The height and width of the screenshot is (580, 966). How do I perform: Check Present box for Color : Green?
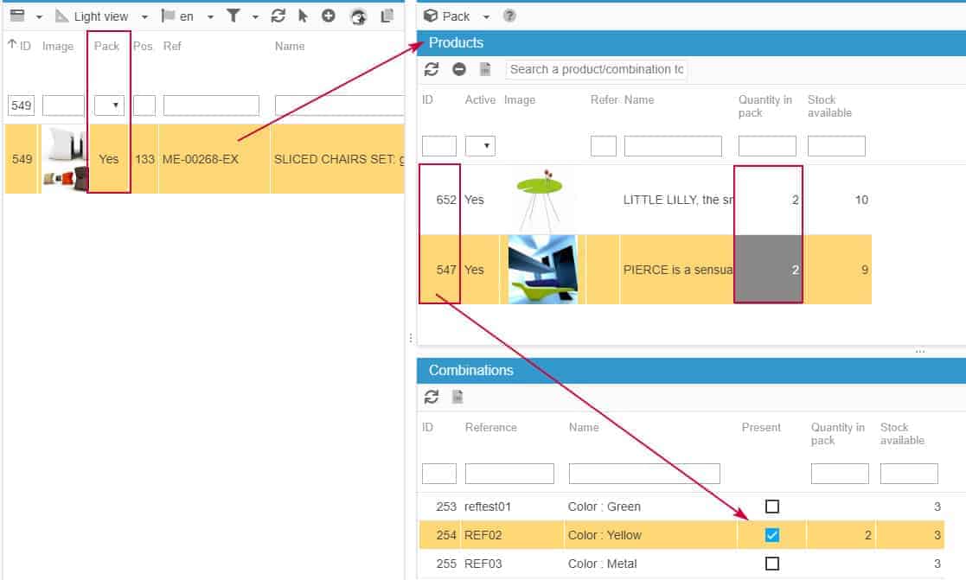(x=772, y=507)
